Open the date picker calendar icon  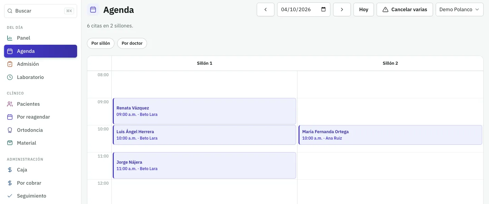click(324, 9)
